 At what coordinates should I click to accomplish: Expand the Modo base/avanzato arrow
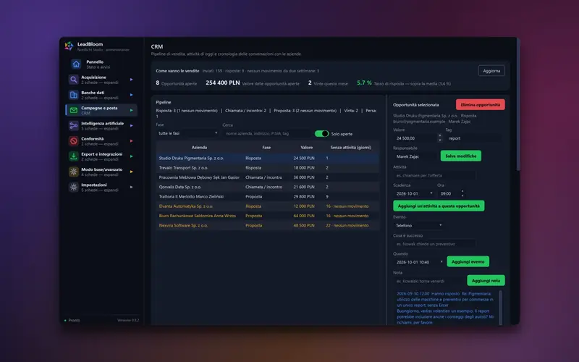(x=132, y=172)
